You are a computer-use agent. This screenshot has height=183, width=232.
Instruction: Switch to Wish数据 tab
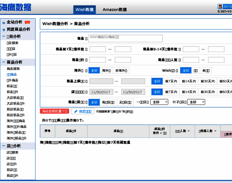[x=85, y=9]
